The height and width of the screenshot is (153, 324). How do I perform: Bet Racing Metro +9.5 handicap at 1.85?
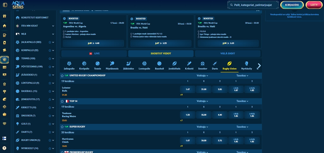[252, 115]
